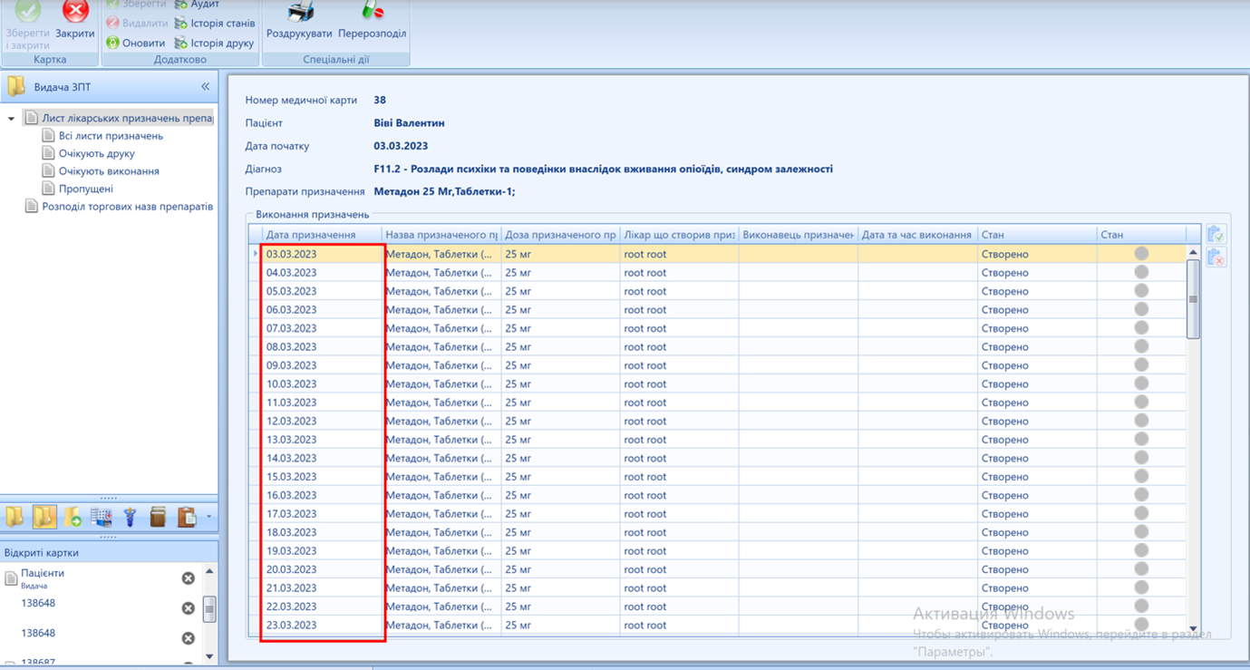The height and width of the screenshot is (670, 1250).
Task: Click the first yellow folder navigation icon
Action: (15, 517)
